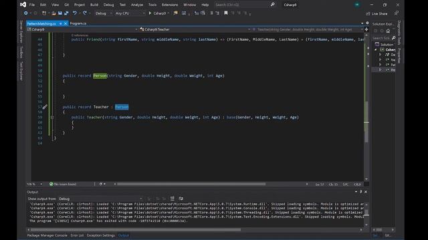The width and height of the screenshot is (428, 240).
Task: Open the Build menu
Action: click(94, 5)
